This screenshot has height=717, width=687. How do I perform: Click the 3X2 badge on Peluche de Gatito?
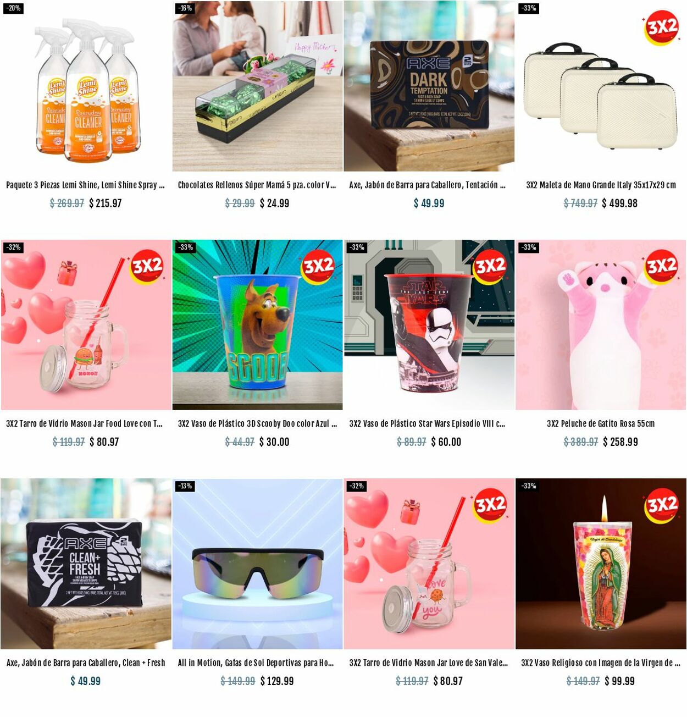(x=661, y=267)
